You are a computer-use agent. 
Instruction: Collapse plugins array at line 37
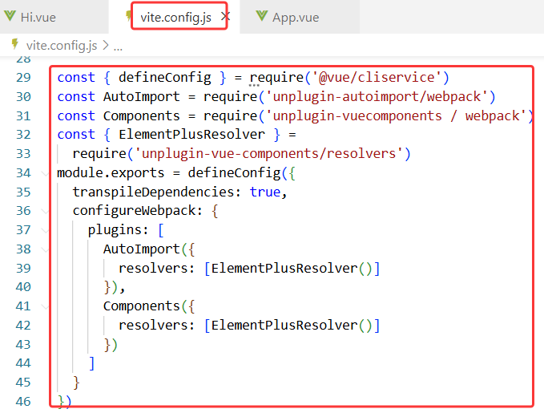point(45,230)
